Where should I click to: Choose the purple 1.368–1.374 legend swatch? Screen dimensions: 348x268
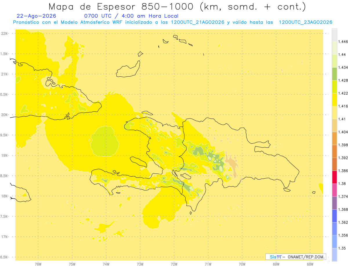coord(334,203)
